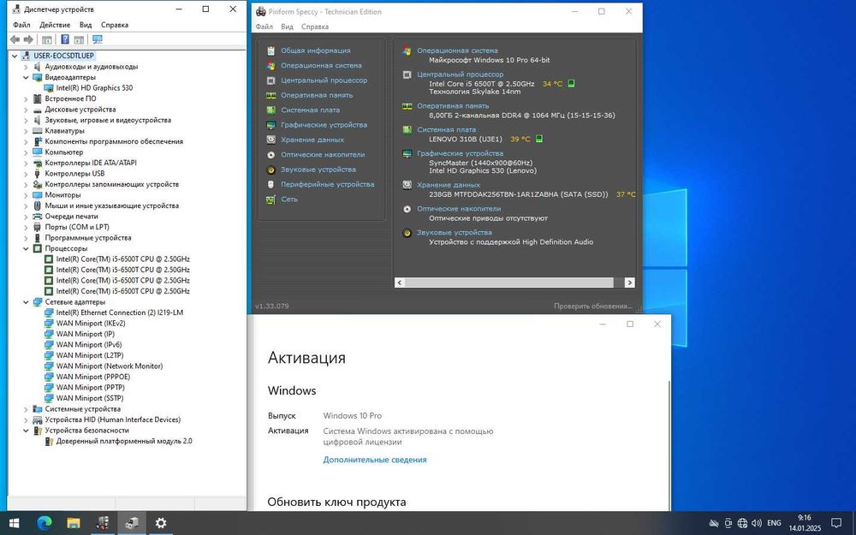The height and width of the screenshot is (535, 856).
Task: Click Системная плата heading in Speccy summary
Action: [447, 130]
